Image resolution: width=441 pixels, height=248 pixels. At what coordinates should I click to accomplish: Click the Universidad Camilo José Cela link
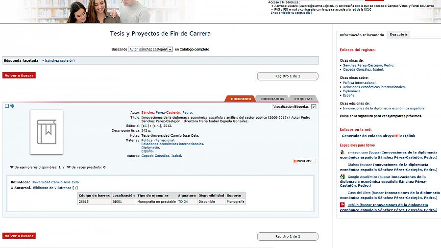coord(55,182)
